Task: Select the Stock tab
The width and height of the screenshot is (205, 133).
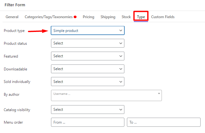Action: pos(126,17)
